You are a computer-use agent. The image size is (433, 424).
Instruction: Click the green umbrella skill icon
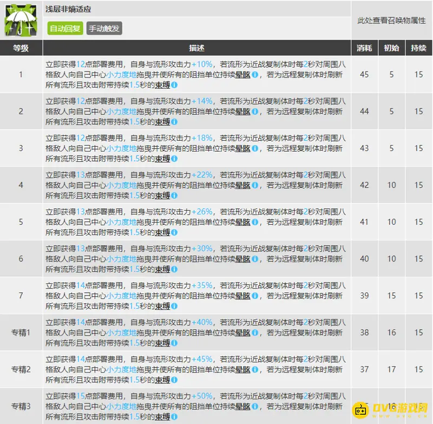[21, 20]
